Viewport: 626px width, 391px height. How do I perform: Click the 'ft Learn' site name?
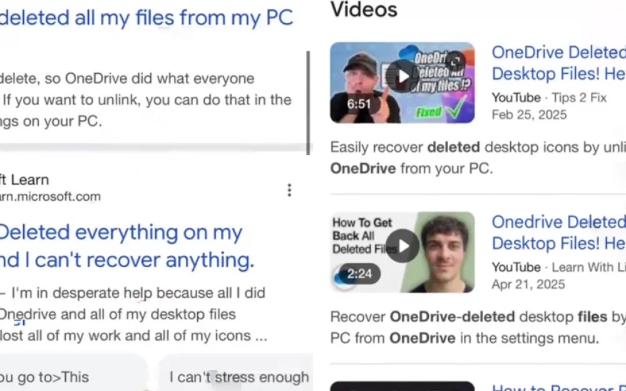tap(24, 180)
